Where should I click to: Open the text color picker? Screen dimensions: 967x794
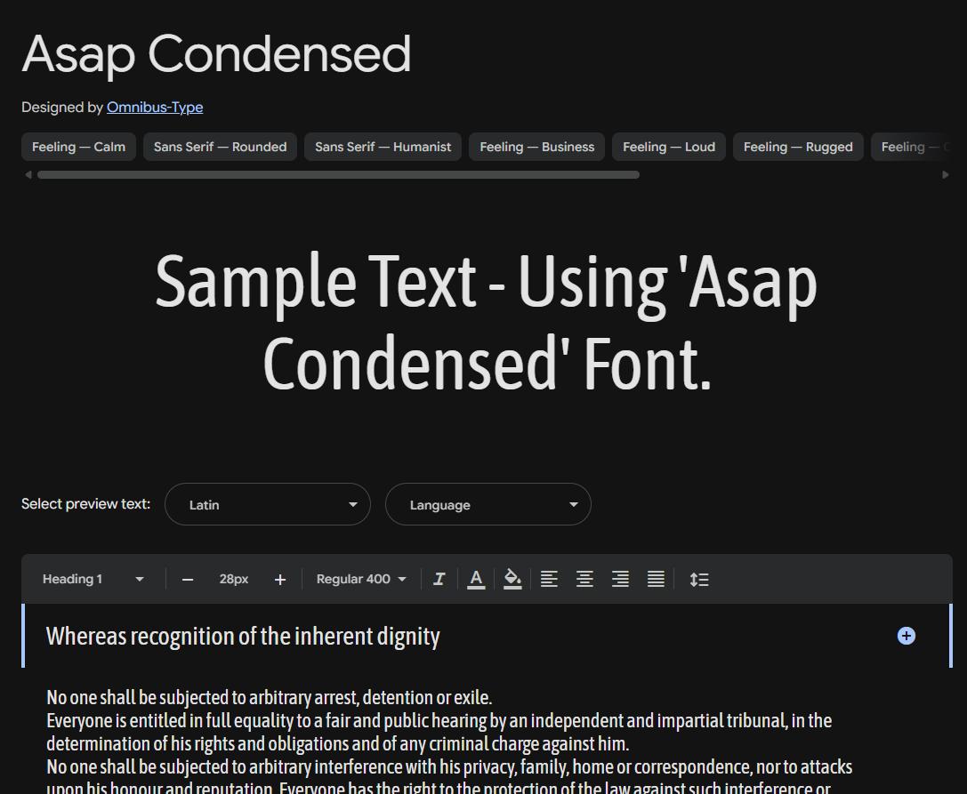coord(475,579)
